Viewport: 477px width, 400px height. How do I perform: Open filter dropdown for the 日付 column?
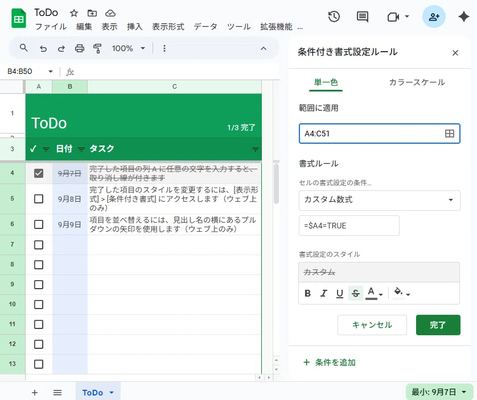tap(81, 149)
